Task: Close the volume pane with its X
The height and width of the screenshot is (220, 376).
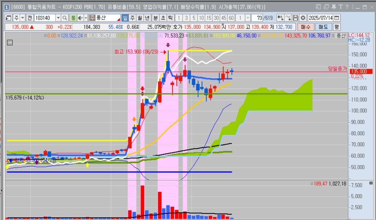Action: 371,183
